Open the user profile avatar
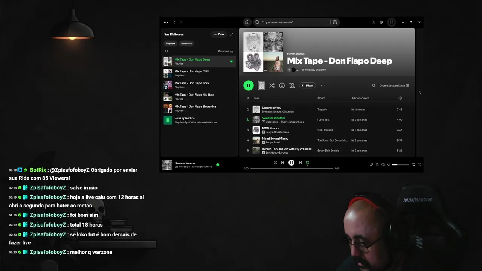Image resolution: width=482 pixels, height=271 pixels. (392, 22)
